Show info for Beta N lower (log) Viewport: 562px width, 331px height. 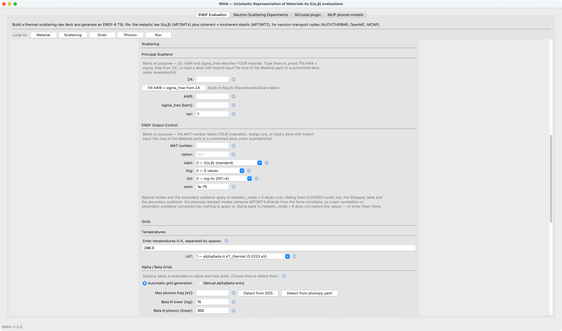pyautogui.click(x=234, y=302)
